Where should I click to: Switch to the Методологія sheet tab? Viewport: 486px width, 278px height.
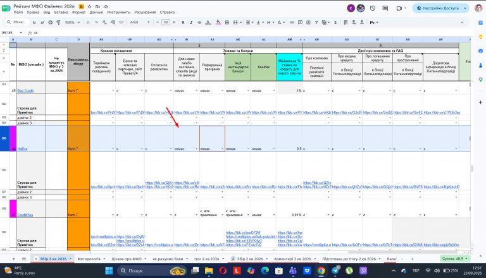click(89, 259)
